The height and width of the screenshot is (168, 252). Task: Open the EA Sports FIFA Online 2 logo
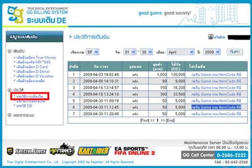(135, 151)
